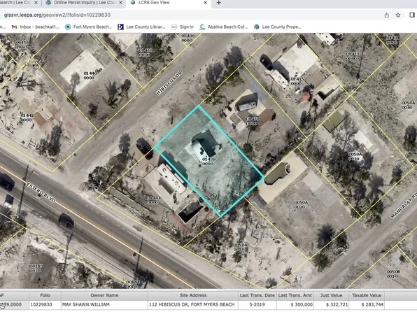Close the Online Parcel Inquiry tab
This screenshot has height=312, width=417.
coord(120,3)
